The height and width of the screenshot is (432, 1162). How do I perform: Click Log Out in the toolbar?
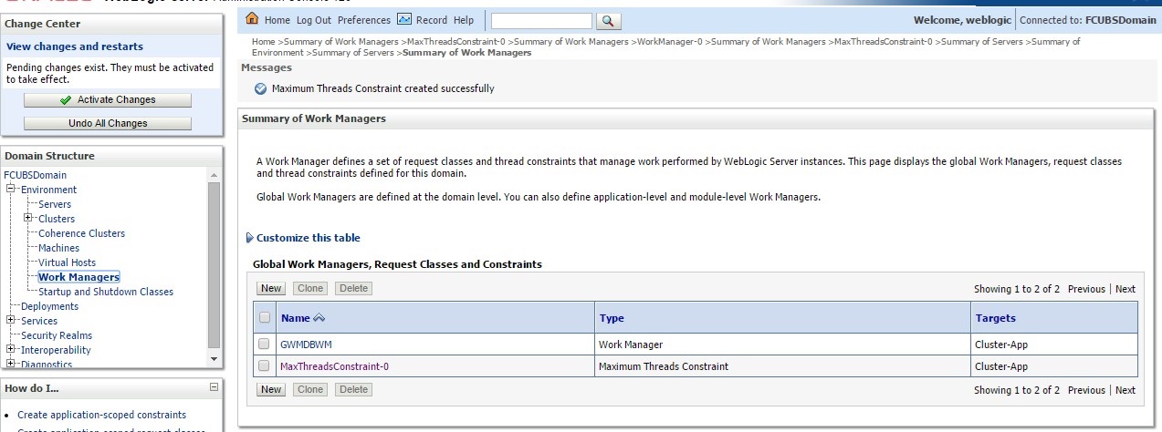[x=314, y=20]
